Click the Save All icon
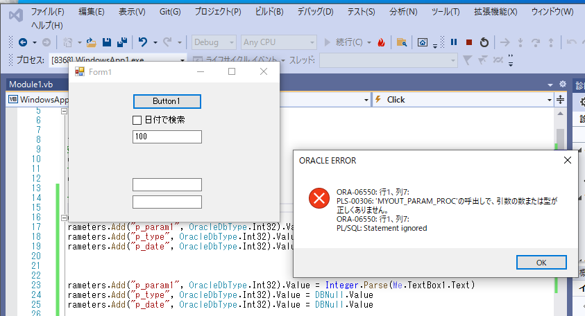585x316 pixels. [122, 42]
